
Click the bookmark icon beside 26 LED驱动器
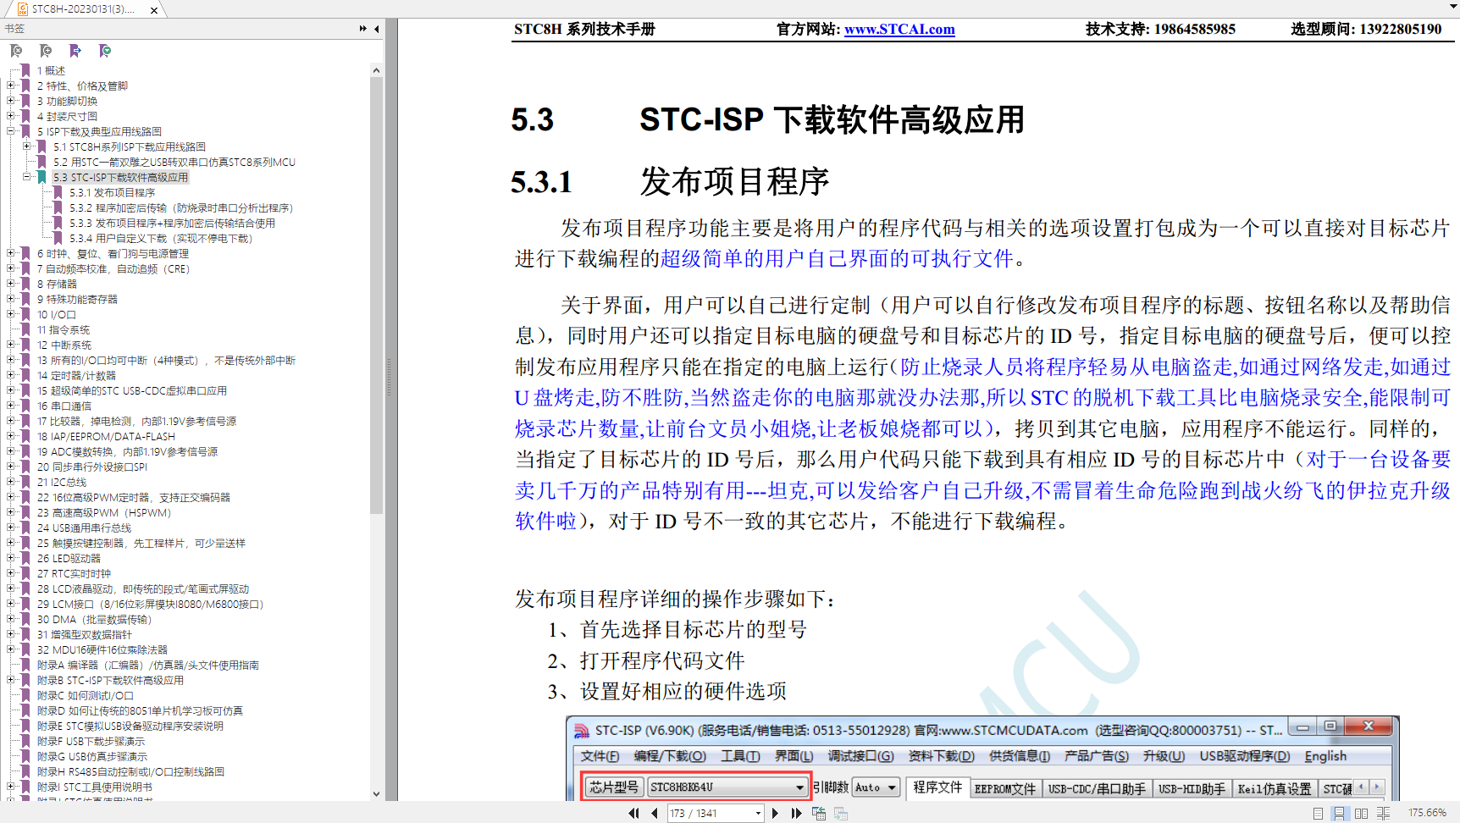click(x=25, y=558)
